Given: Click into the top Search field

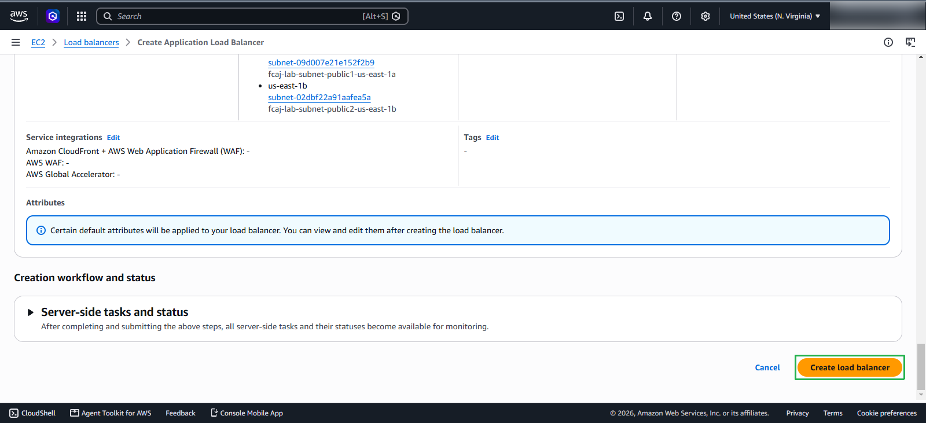Looking at the screenshot, I should coord(252,16).
